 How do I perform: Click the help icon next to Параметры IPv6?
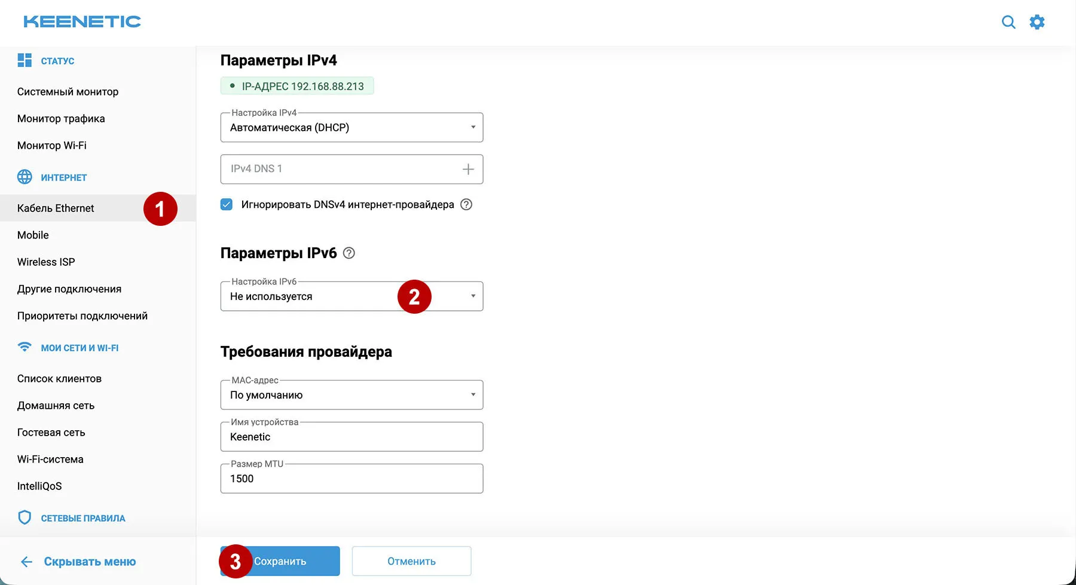350,253
